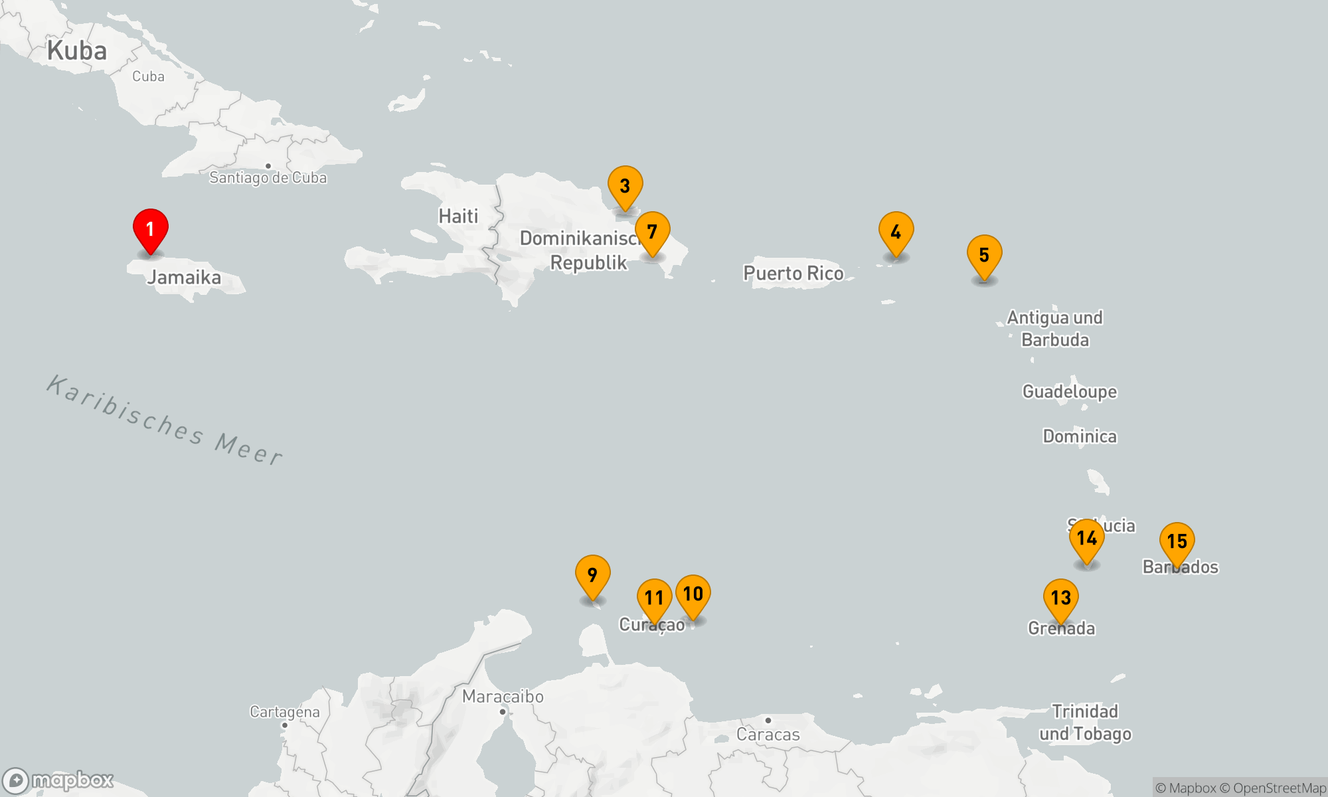Select map marker 4 near Puerto Rico
Image resolution: width=1328 pixels, height=797 pixels.
[x=896, y=230]
